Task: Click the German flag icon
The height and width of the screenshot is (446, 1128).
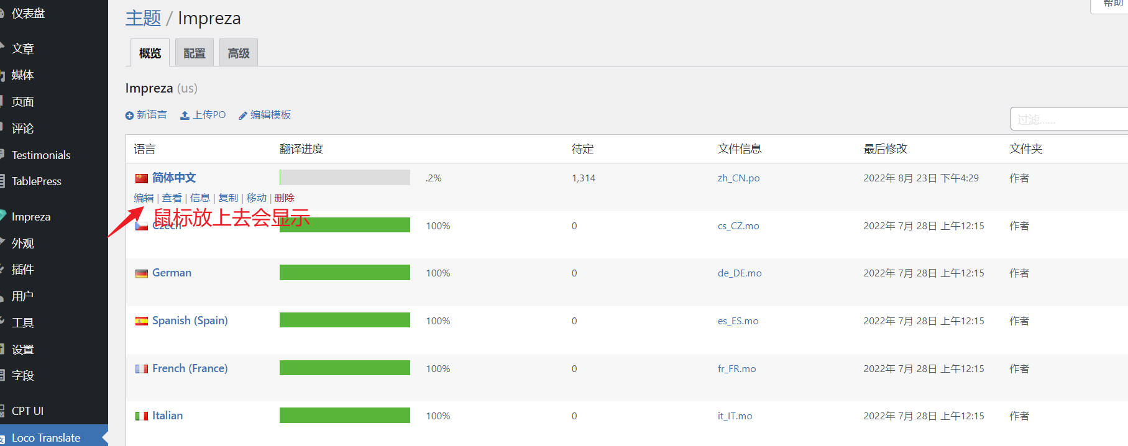Action: [x=142, y=273]
